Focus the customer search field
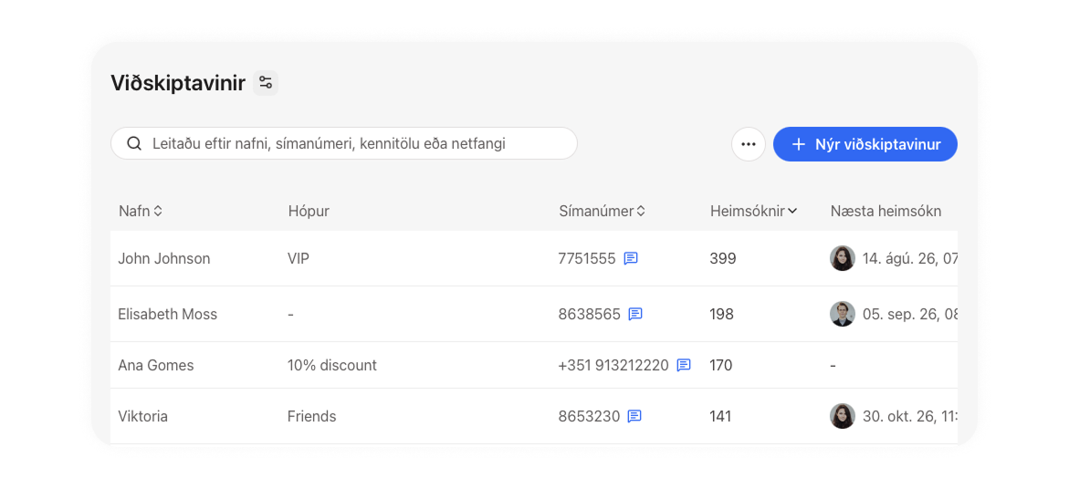The image size is (1069, 489). [343, 144]
